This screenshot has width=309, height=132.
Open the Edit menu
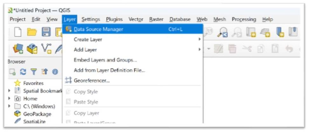36,19
